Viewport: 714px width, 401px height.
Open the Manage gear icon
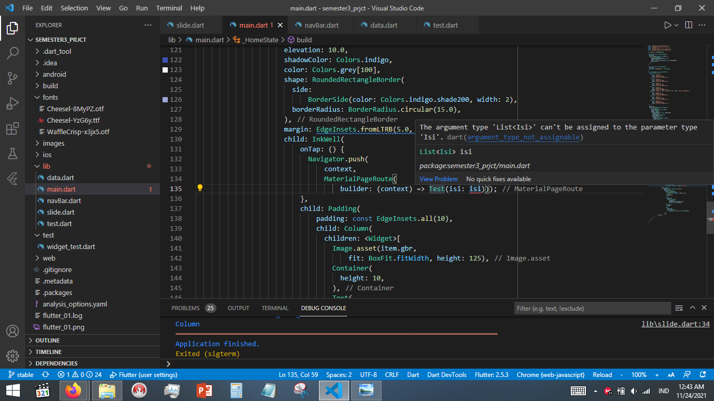[x=13, y=356]
